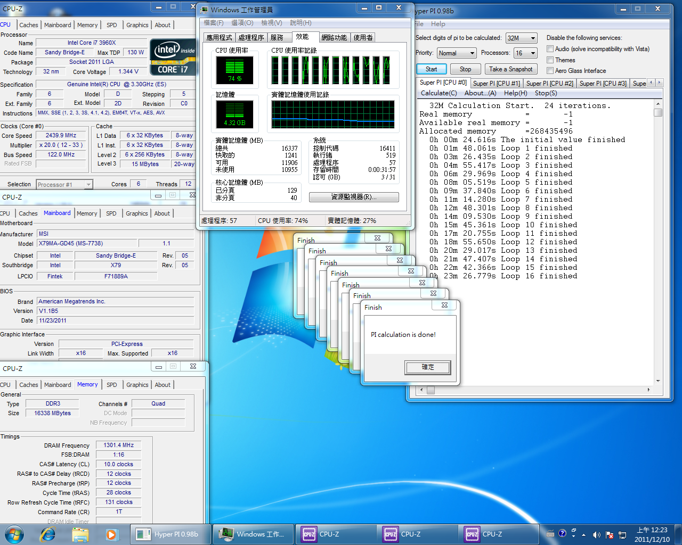Open Hyper PI Help menu
The height and width of the screenshot is (545, 682).
tap(438, 24)
